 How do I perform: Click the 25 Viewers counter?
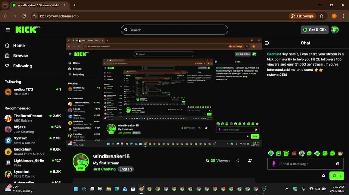[218, 160]
